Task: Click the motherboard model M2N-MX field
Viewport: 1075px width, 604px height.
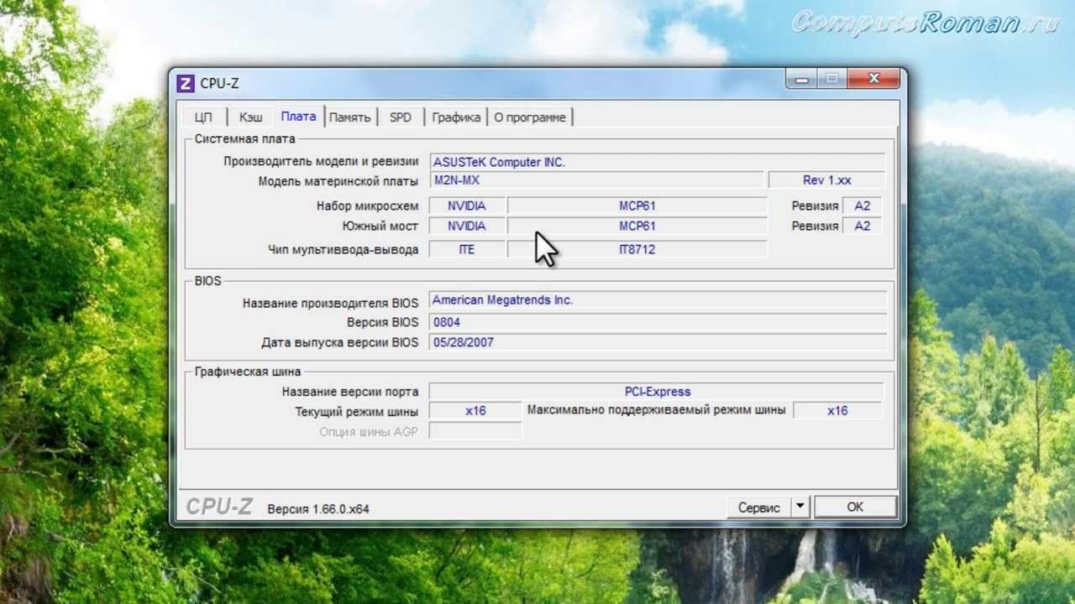Action: [x=597, y=180]
